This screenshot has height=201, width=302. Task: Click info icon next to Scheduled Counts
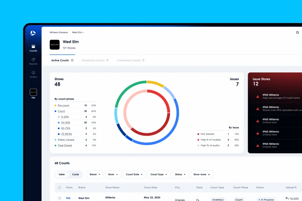click(107, 60)
